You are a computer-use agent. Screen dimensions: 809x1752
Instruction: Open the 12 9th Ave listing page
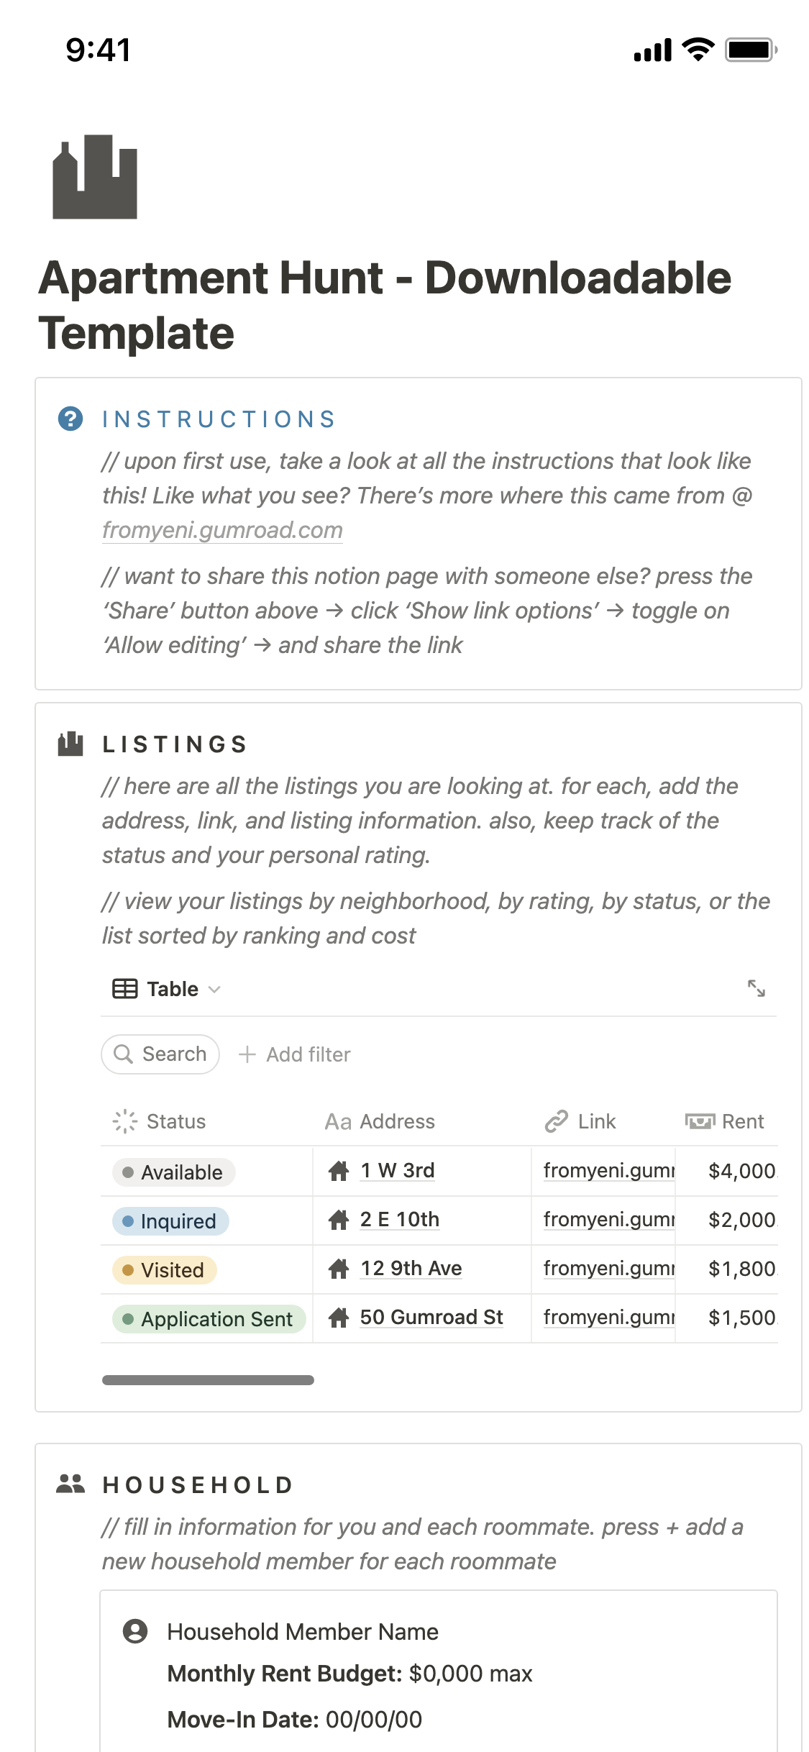click(x=411, y=1268)
